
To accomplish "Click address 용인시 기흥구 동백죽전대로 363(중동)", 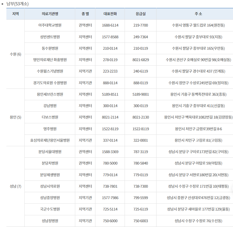I will pos(198,94).
